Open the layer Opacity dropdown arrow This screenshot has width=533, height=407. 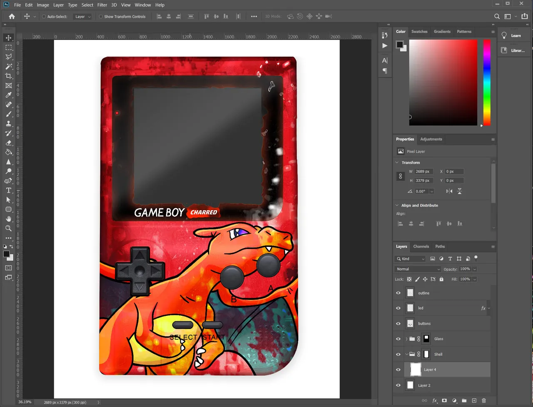tap(474, 269)
